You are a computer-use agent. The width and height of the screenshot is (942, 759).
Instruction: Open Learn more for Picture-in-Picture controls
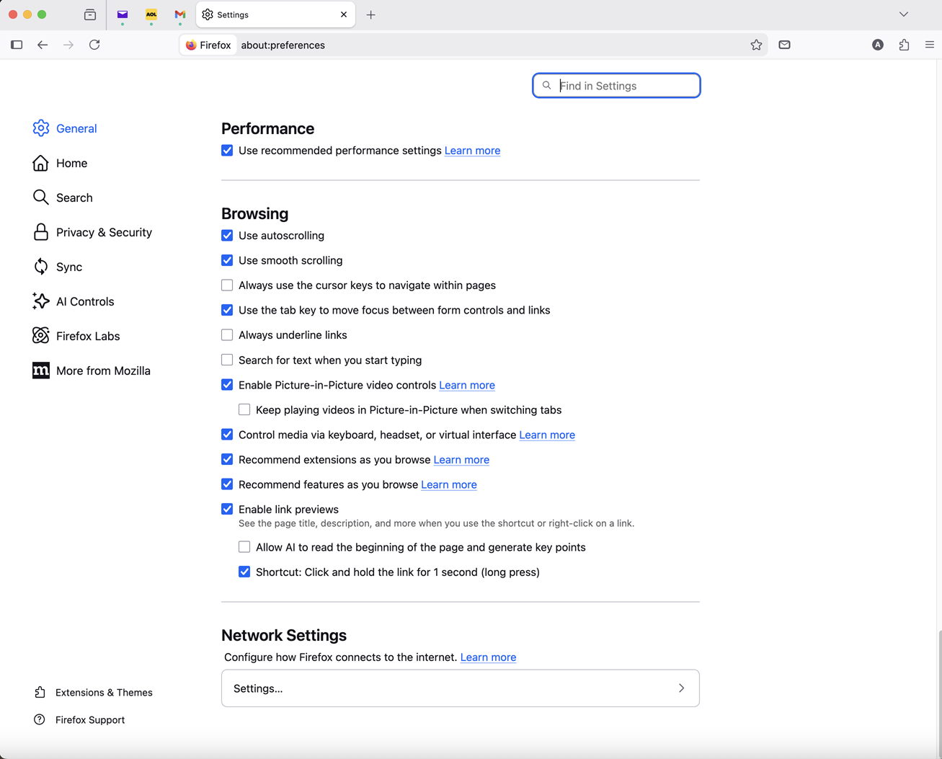[x=467, y=385]
